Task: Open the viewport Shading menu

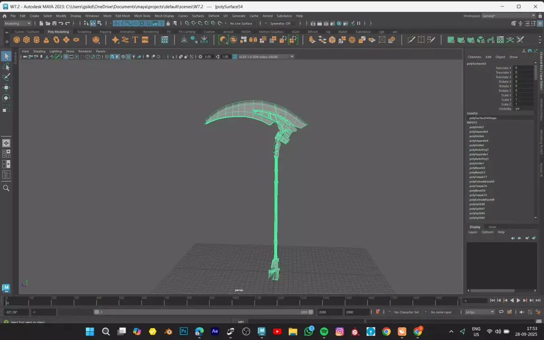Action: (39, 51)
